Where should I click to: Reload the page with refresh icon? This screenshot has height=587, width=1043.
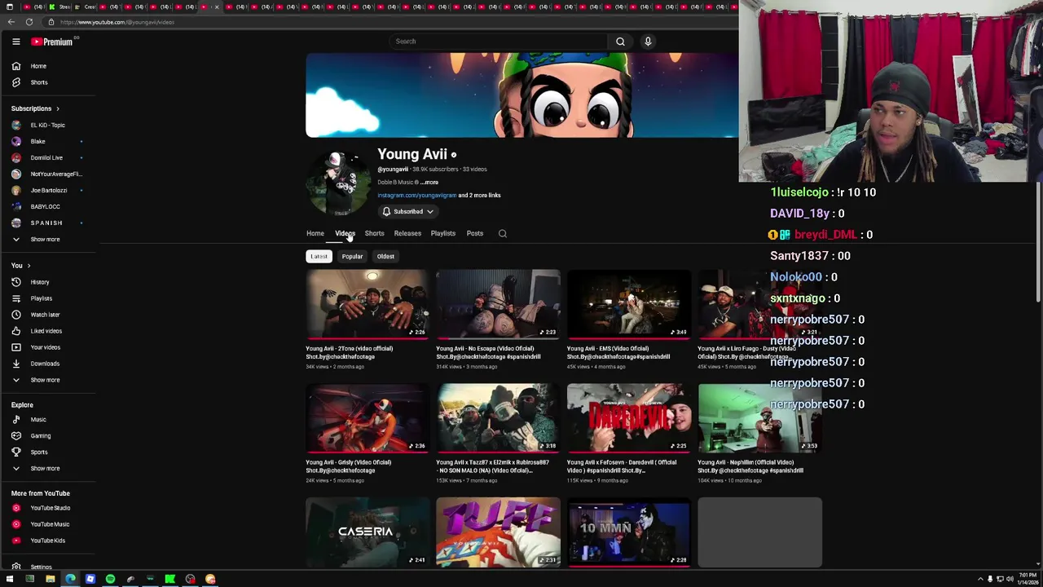pos(29,22)
